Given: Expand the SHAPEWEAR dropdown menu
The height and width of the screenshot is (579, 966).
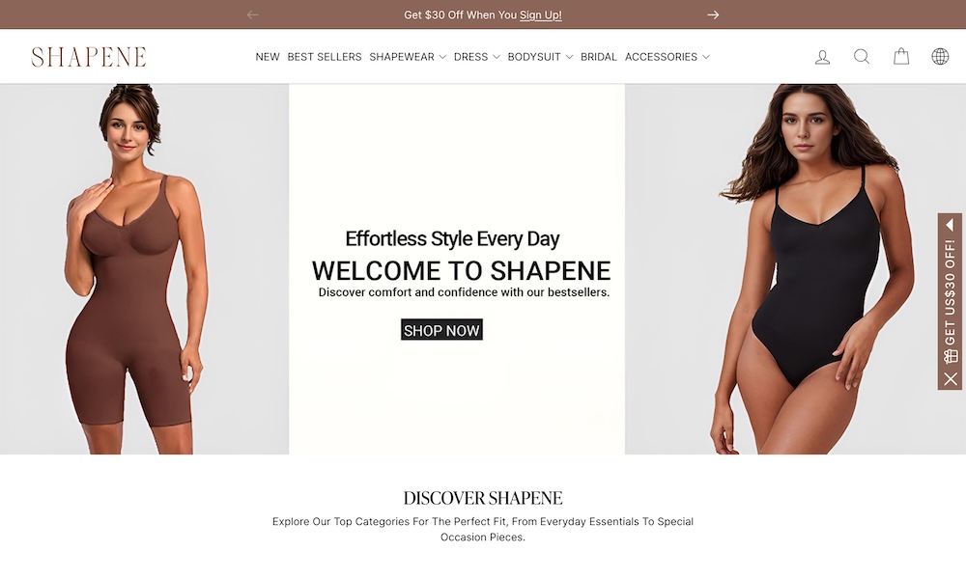Looking at the screenshot, I should coord(408,57).
